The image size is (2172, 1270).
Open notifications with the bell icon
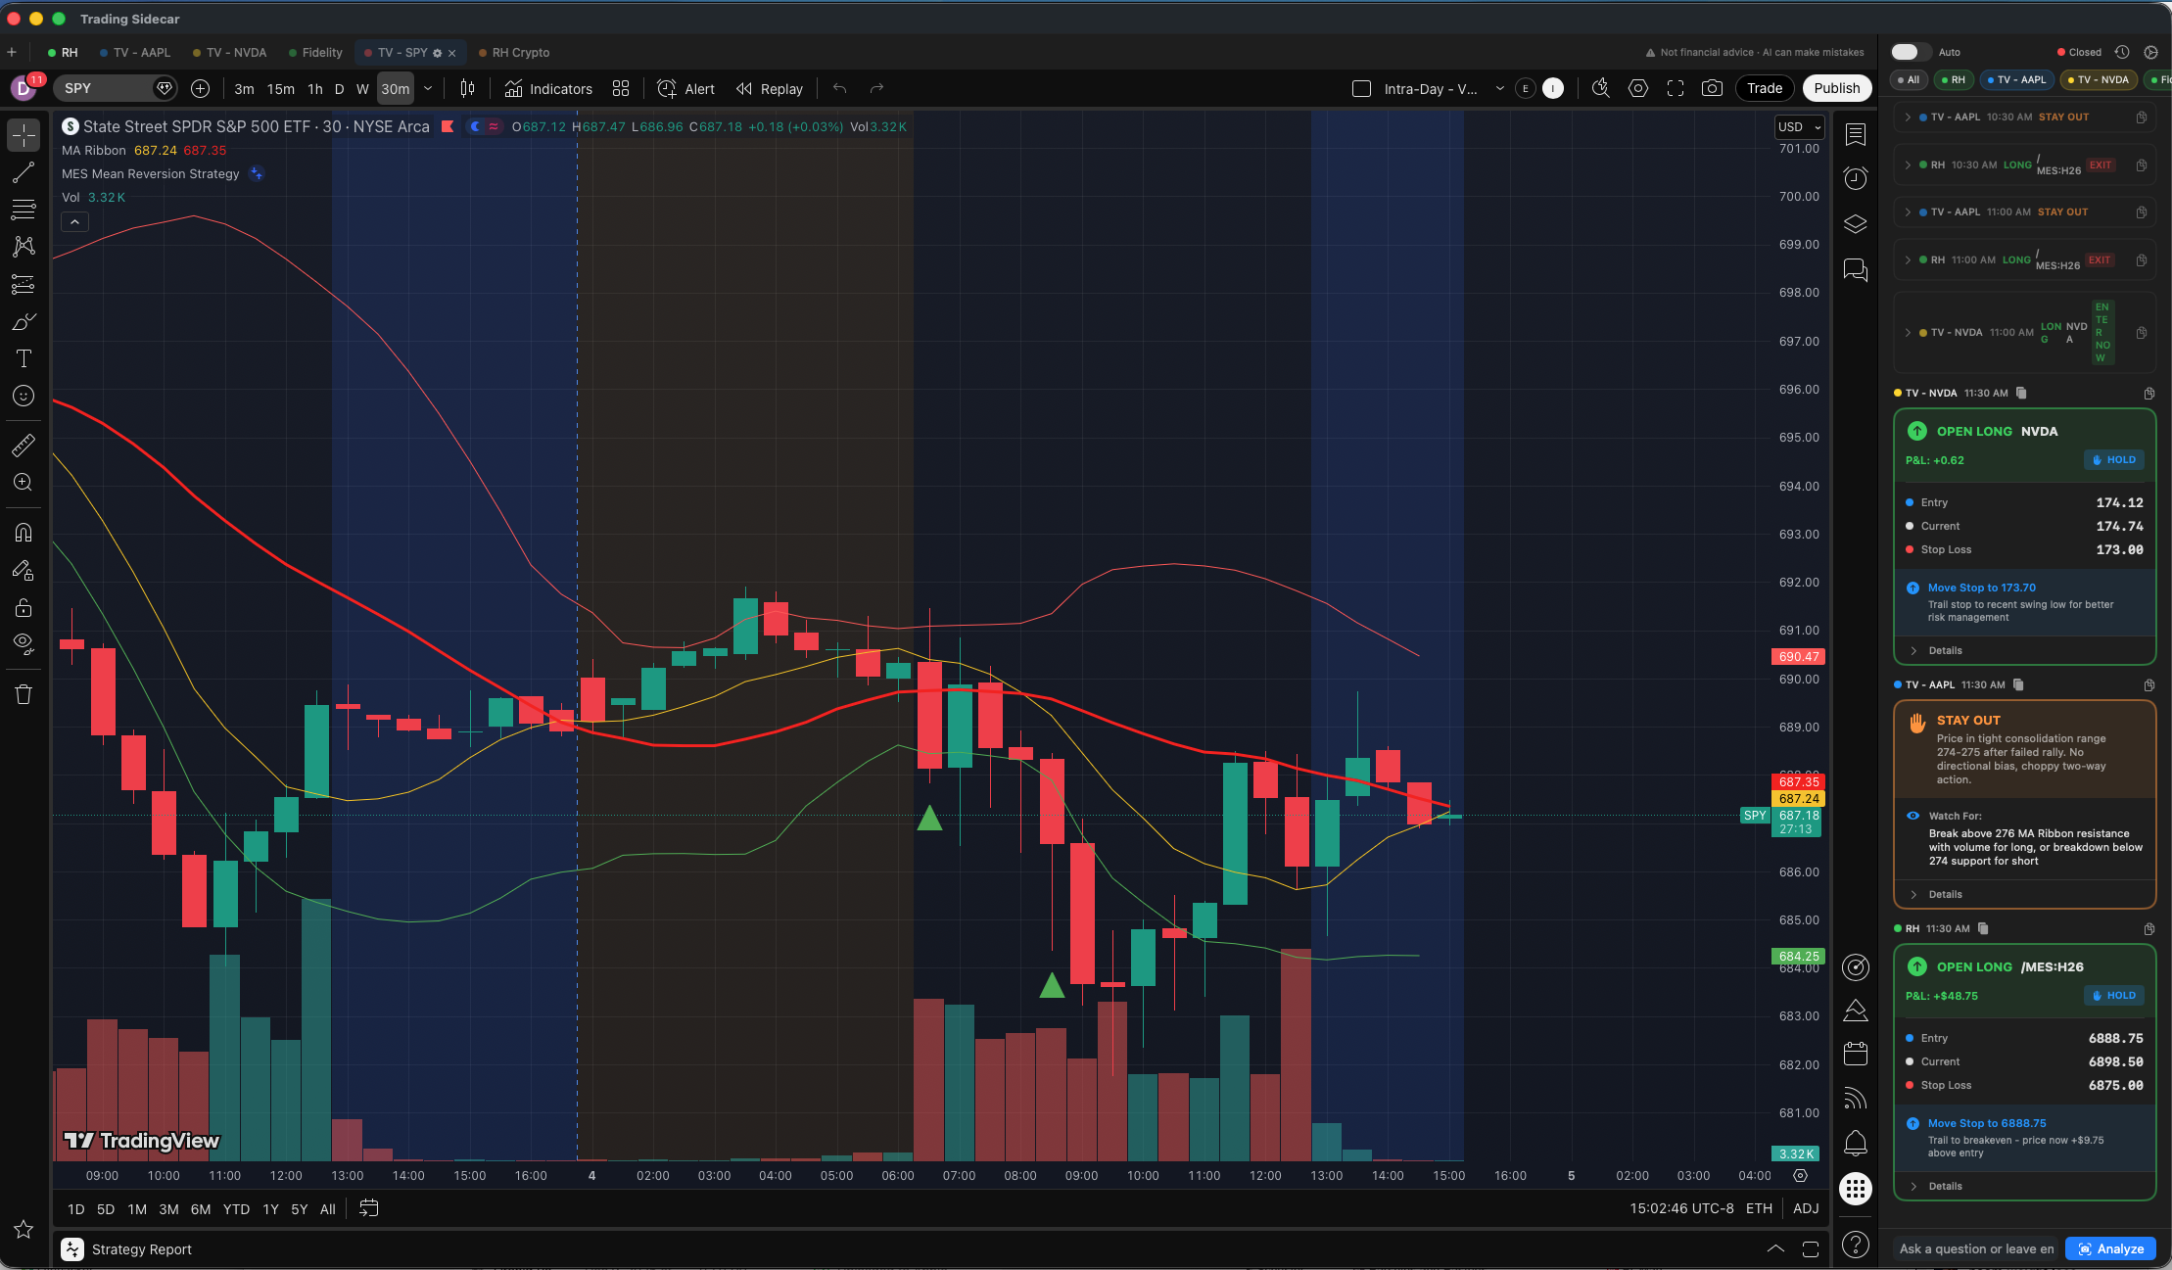1854,1144
